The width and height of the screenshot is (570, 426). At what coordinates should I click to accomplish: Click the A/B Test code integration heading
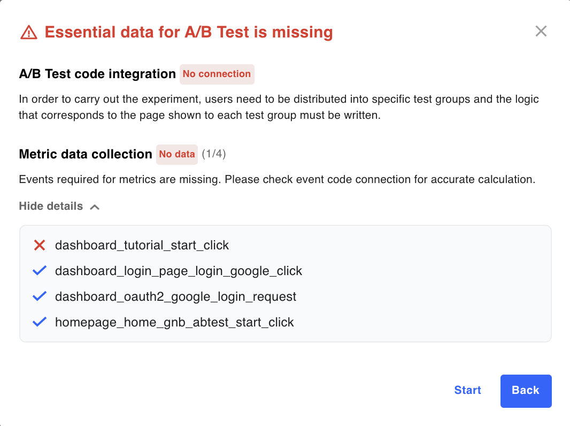[x=97, y=74]
